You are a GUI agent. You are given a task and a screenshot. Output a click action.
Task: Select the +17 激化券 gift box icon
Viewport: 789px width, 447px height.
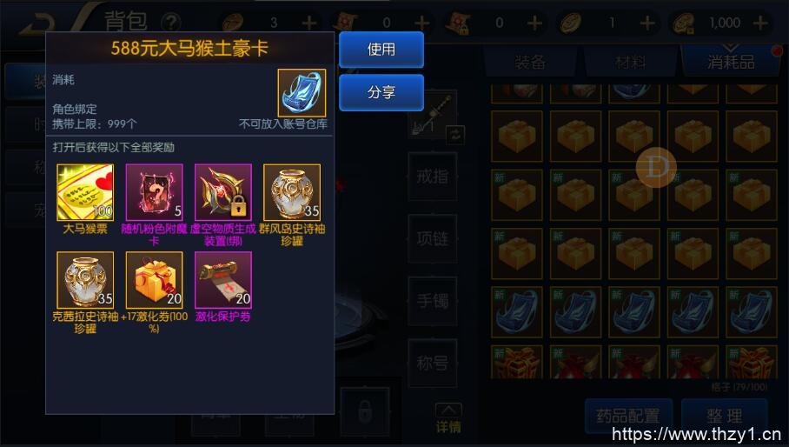154,280
